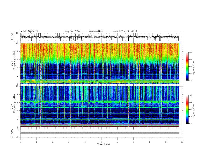The width and height of the screenshot is (205, 159).
Task: Click the ch.1 color bar legend
Action: 187,67
